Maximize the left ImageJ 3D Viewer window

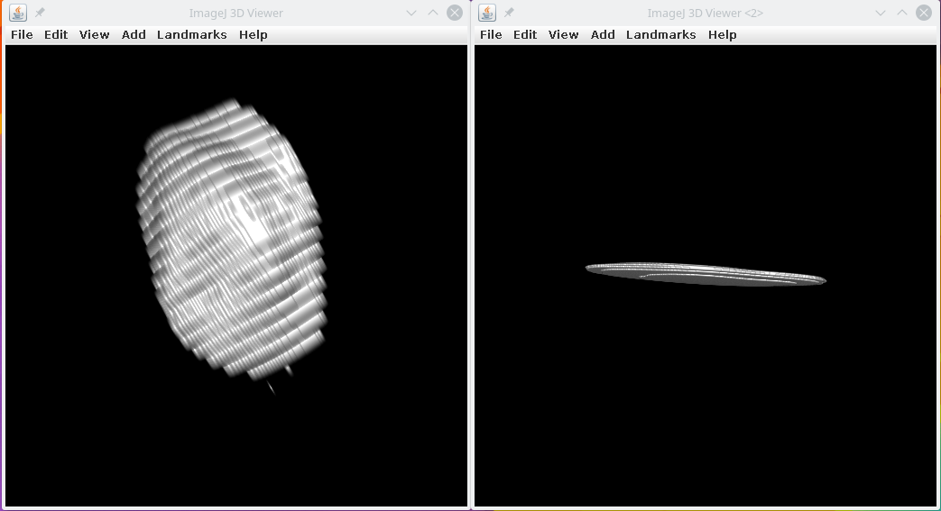(x=433, y=13)
